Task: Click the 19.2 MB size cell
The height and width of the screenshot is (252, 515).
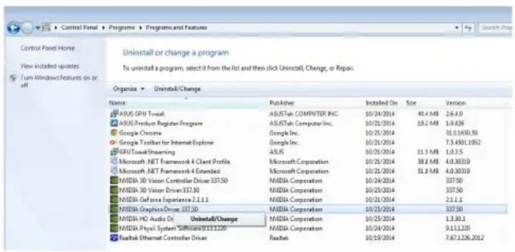Action: [x=429, y=124]
